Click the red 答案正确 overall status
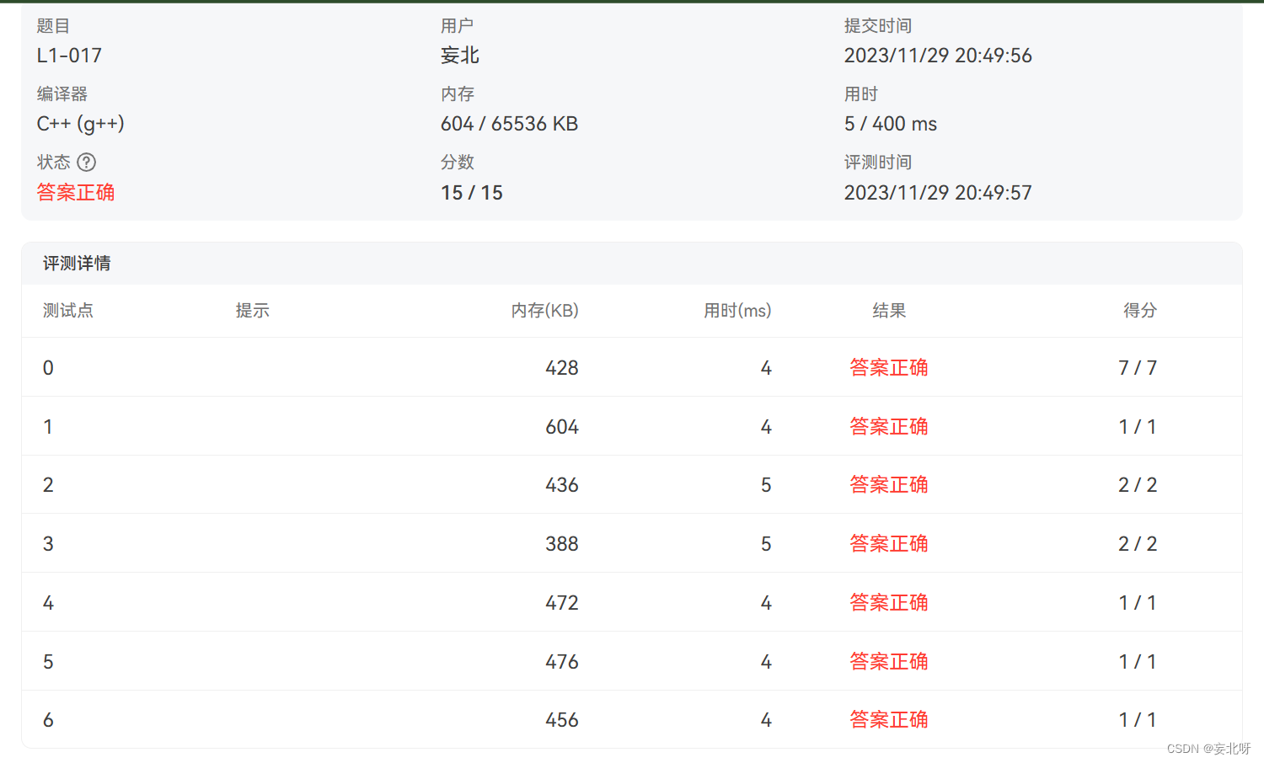This screenshot has height=763, width=1264. tap(76, 193)
